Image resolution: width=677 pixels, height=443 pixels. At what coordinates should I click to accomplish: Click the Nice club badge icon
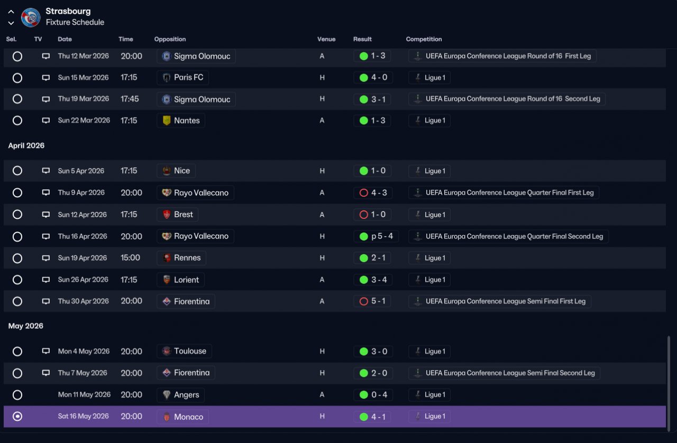[x=167, y=171]
